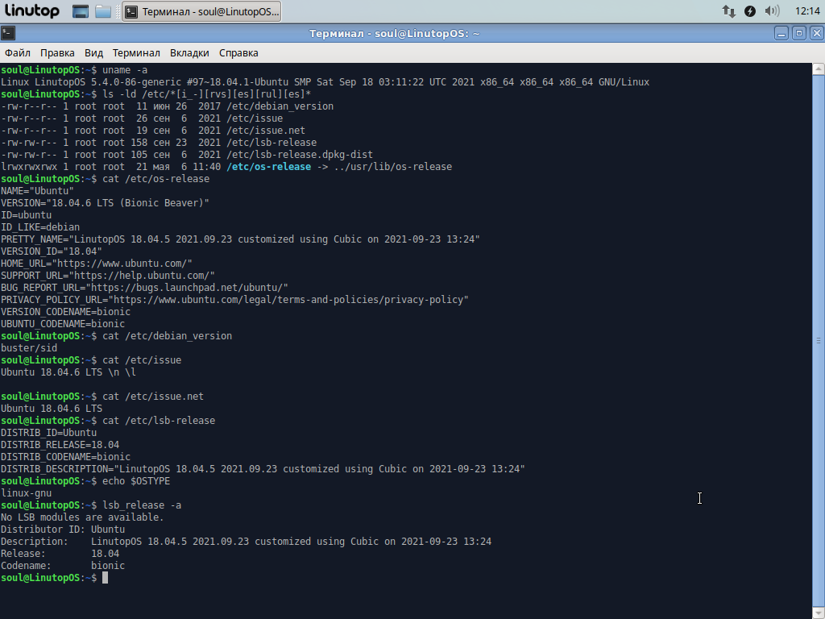Screen dimensions: 825x619
Task: Minimize the terminal window
Action: (781, 34)
